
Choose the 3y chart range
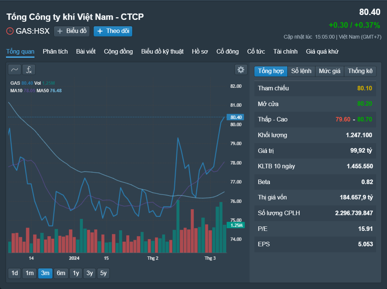point(90,273)
